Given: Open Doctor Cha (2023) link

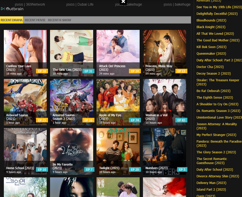Looking at the screenshot, I should [210, 67].
